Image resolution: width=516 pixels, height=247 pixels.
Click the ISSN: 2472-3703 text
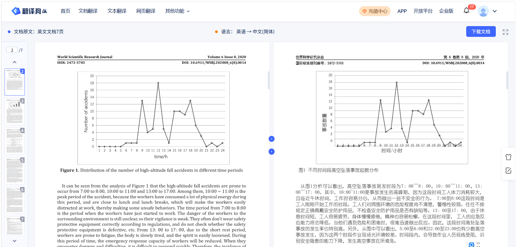point(71,63)
